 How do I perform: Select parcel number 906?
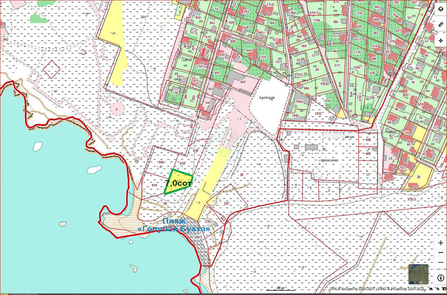point(161,162)
